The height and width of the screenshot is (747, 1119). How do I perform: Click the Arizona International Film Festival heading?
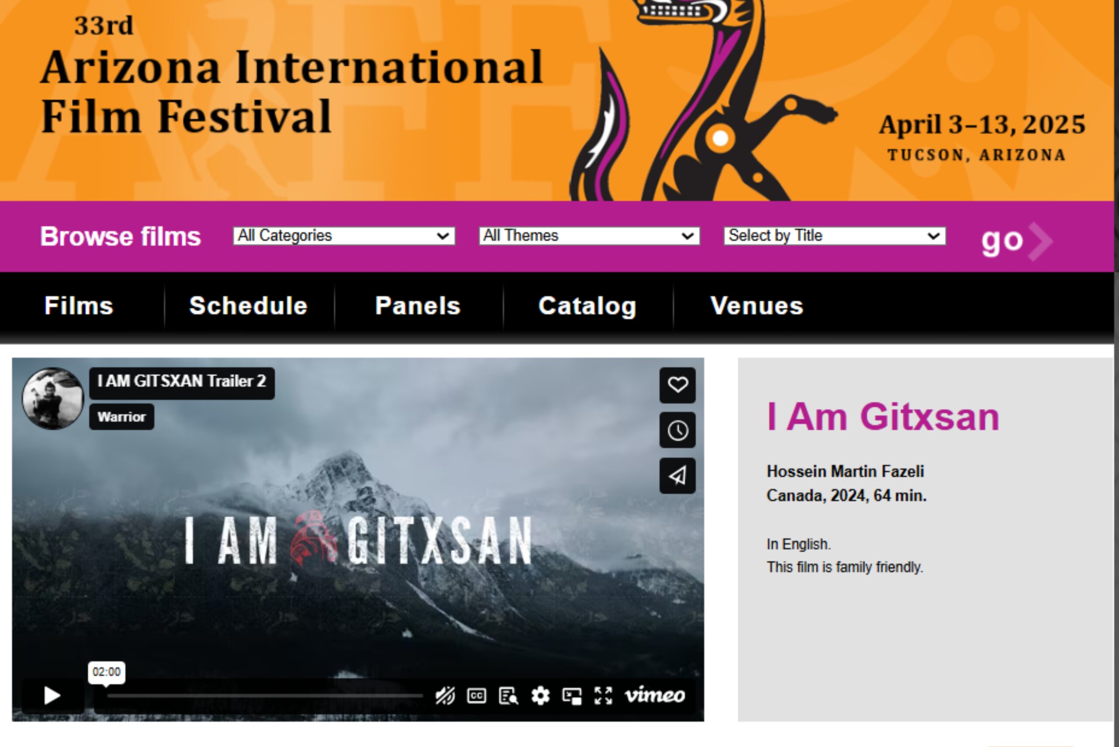coord(292,90)
